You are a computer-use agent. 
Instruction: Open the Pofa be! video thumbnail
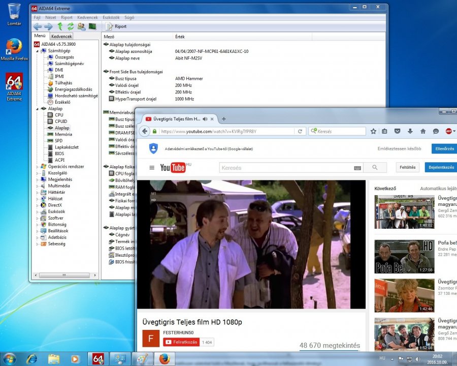click(404, 257)
